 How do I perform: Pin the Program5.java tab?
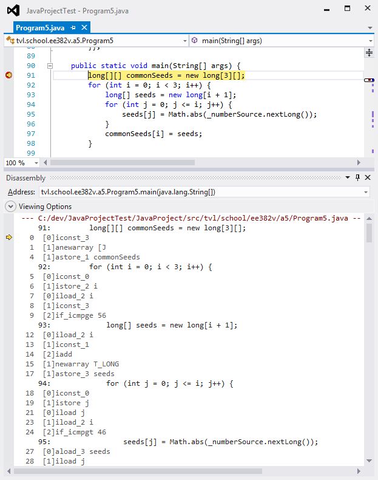pos(73,28)
